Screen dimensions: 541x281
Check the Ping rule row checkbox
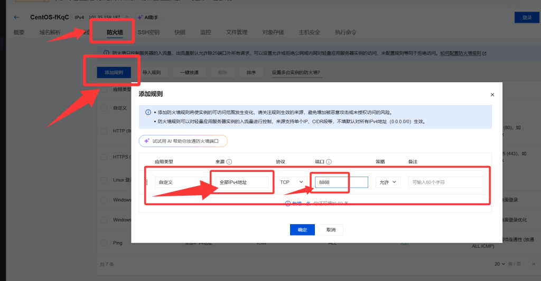(104, 243)
